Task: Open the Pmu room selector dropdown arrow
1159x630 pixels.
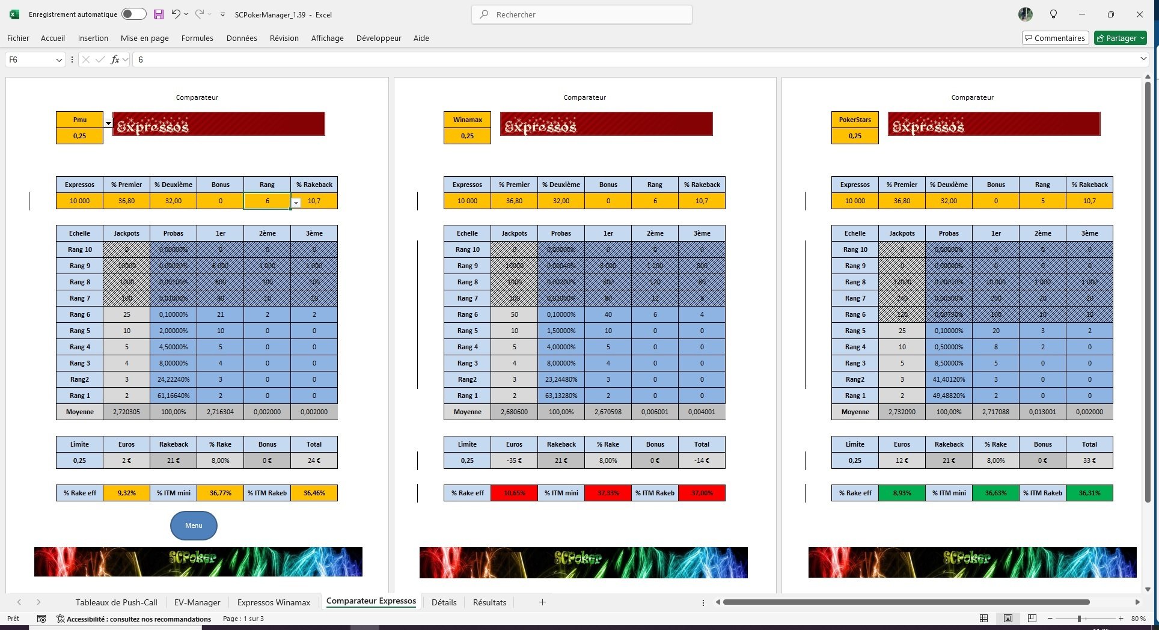Action: click(108, 123)
